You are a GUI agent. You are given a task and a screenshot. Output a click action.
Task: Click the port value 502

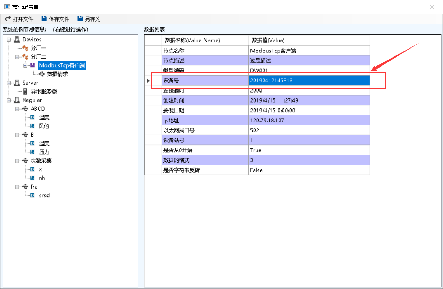coord(309,130)
